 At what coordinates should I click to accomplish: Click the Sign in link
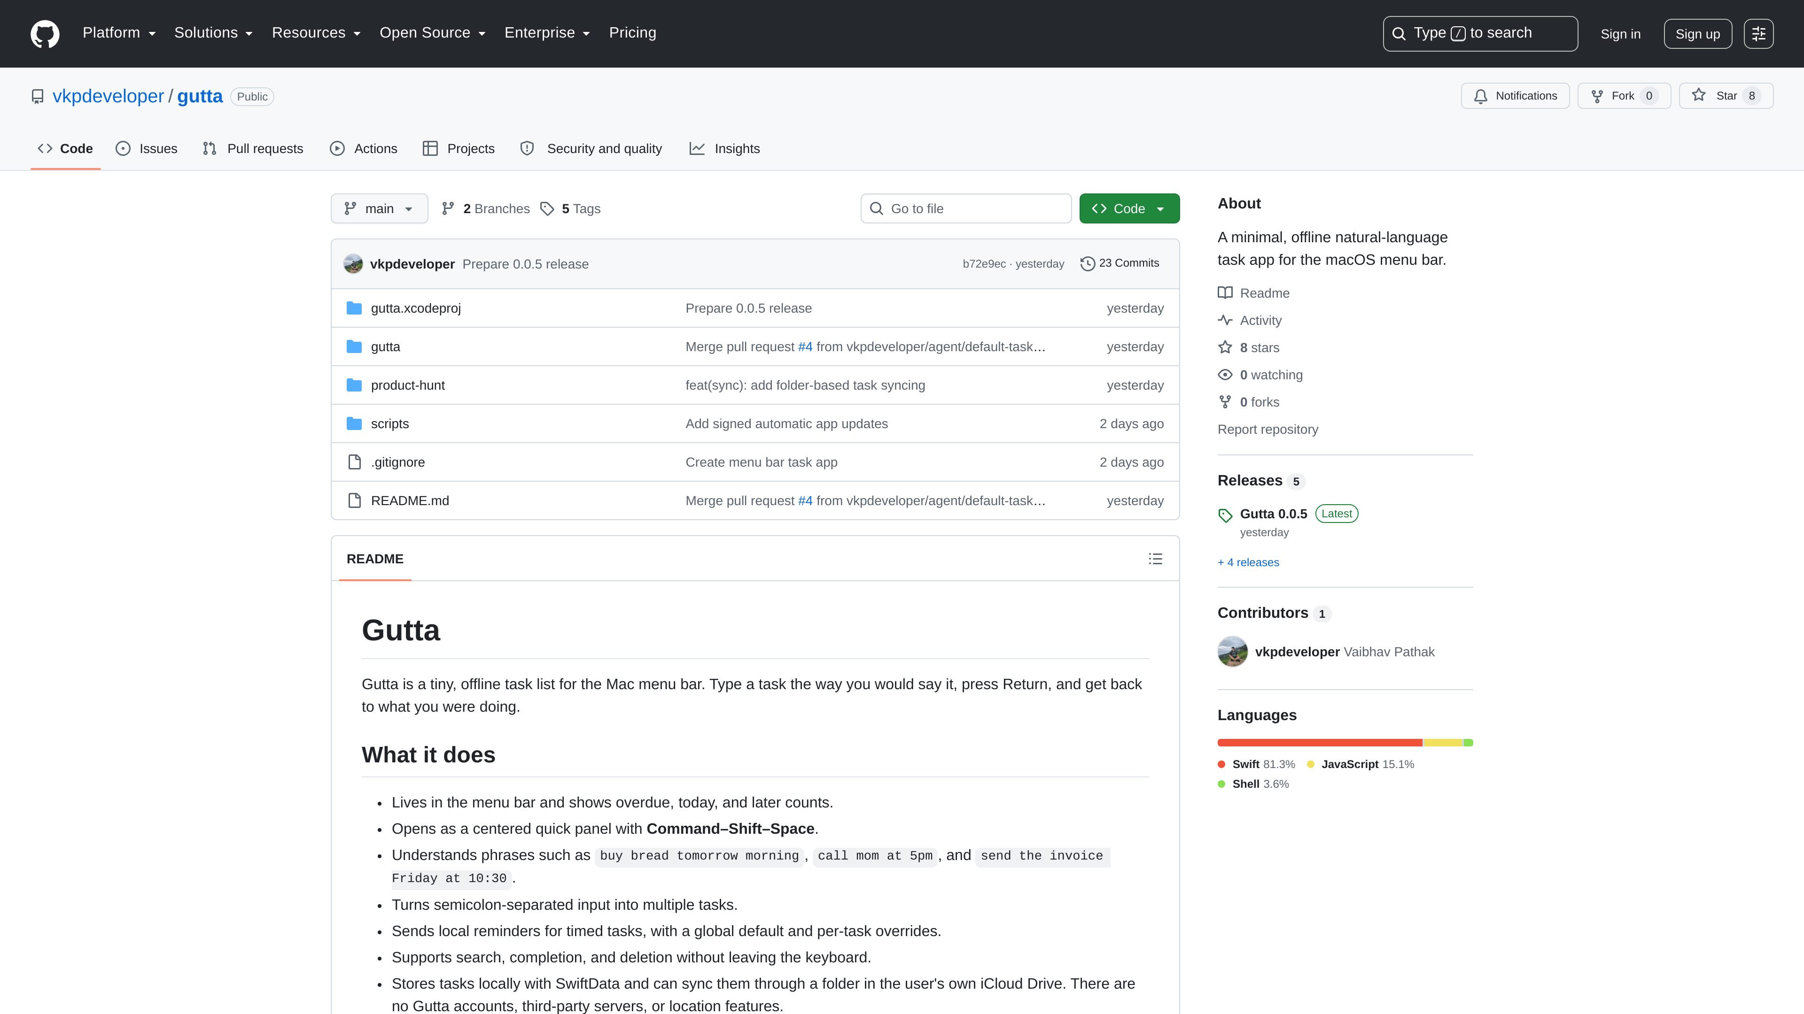(x=1620, y=34)
